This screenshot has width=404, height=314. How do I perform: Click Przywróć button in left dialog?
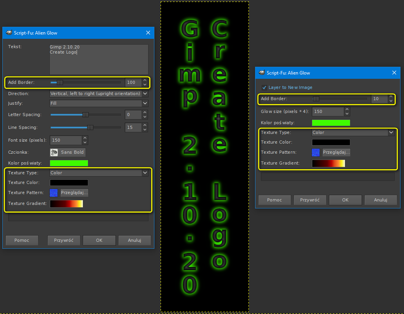pos(64,240)
